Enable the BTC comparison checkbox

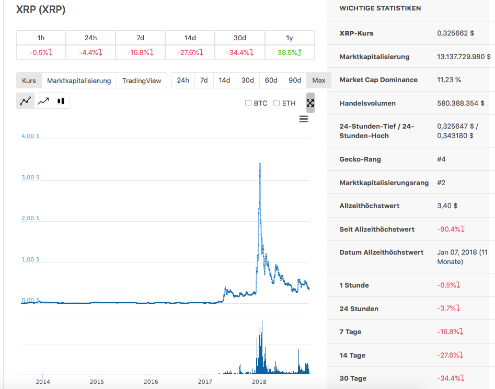tap(248, 103)
